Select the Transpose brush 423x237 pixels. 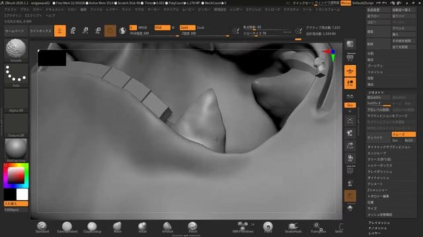(x=318, y=227)
